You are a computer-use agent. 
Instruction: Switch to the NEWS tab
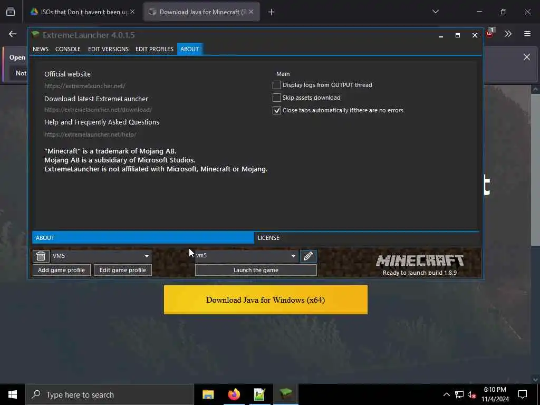click(x=41, y=49)
